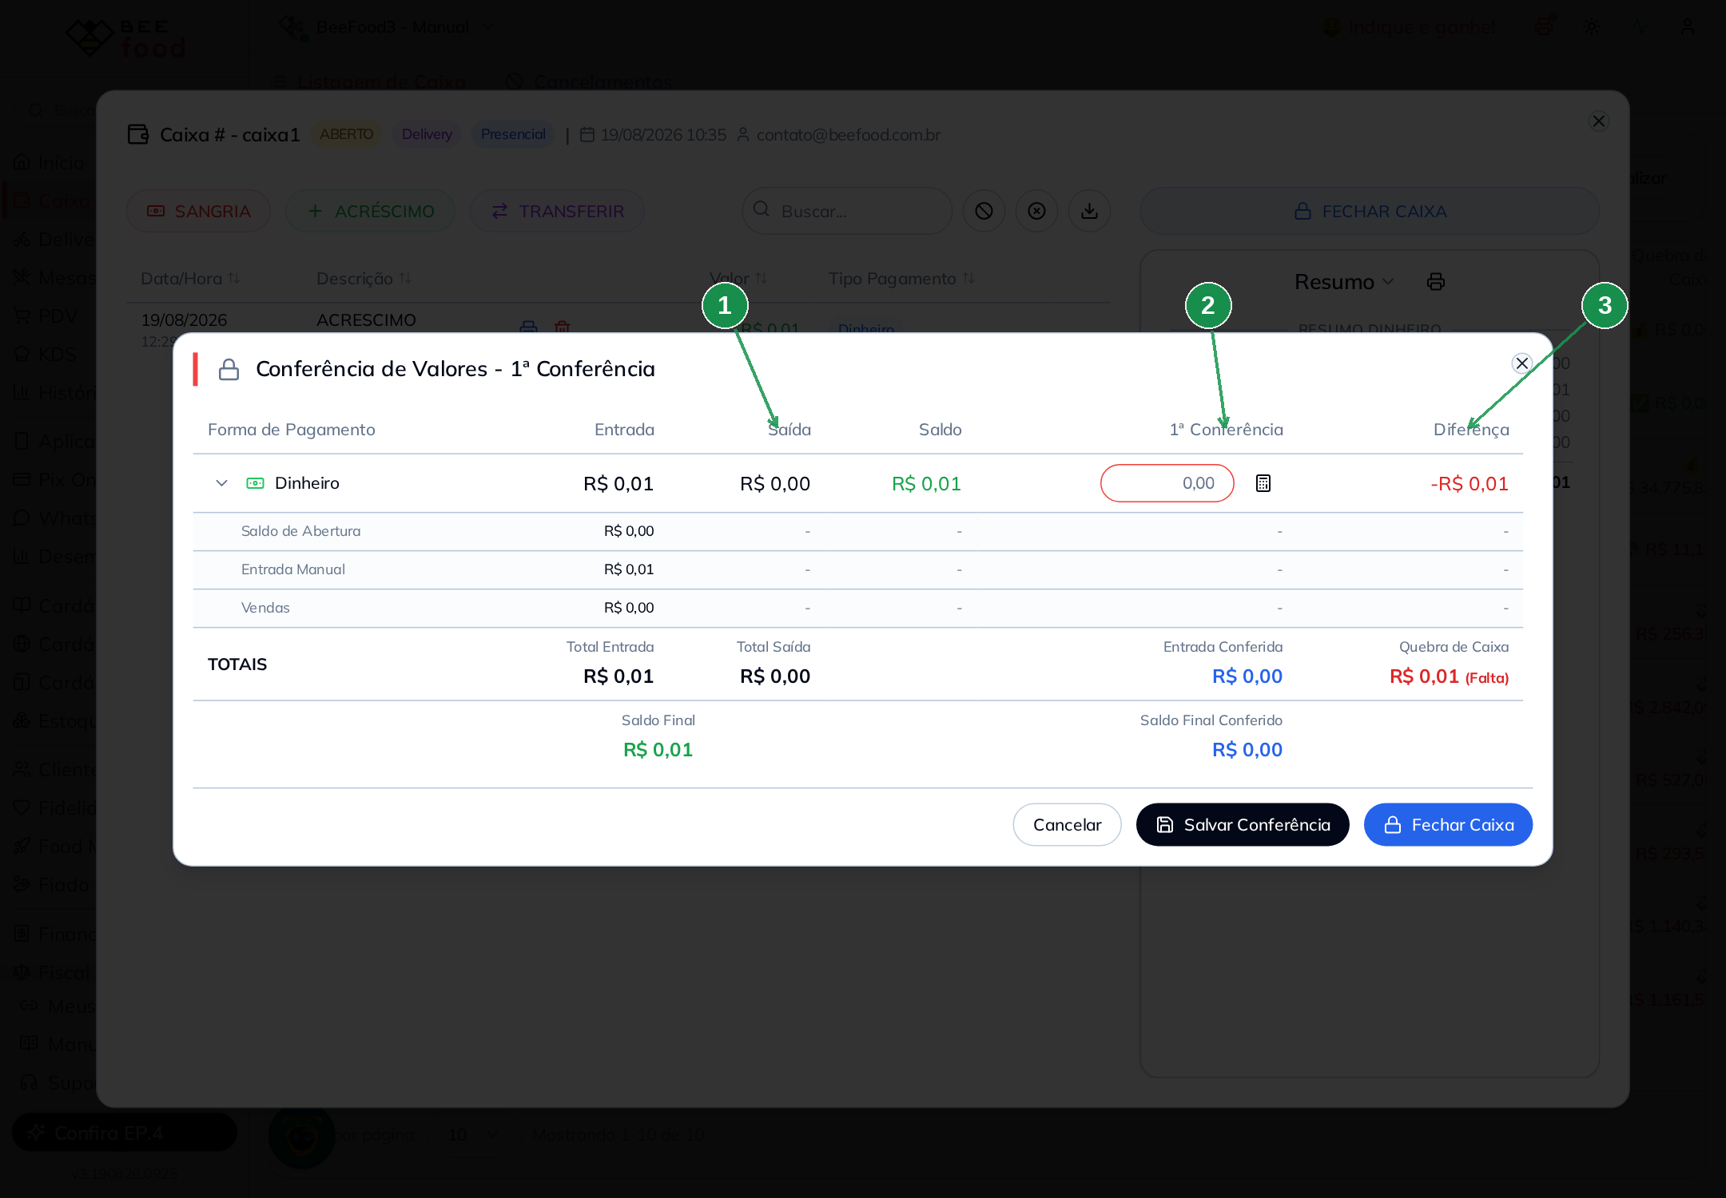Click the green Saldo Final R$ 0,01 value
This screenshot has height=1198, width=1726.
pos(658,750)
